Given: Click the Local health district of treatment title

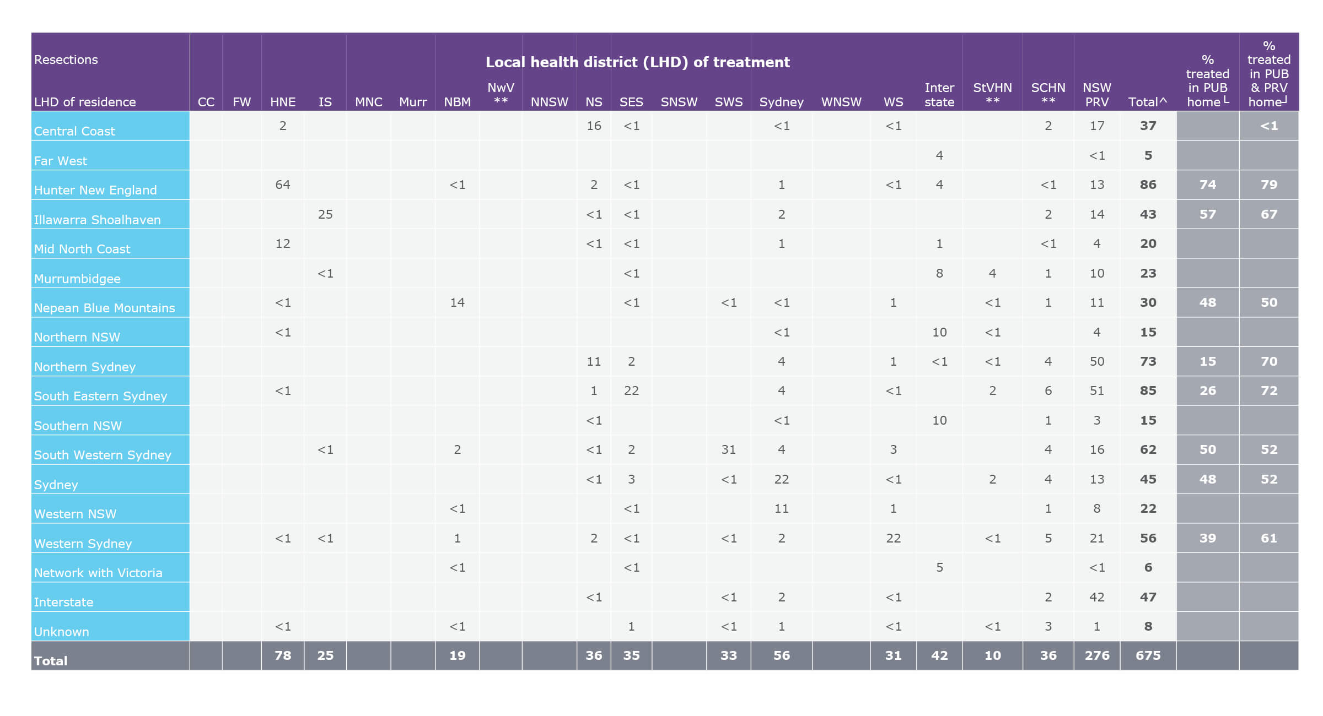Looking at the screenshot, I should (x=637, y=62).
